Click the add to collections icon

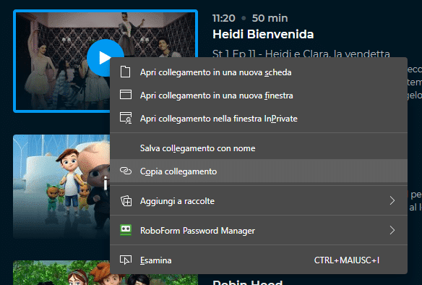[x=126, y=201]
